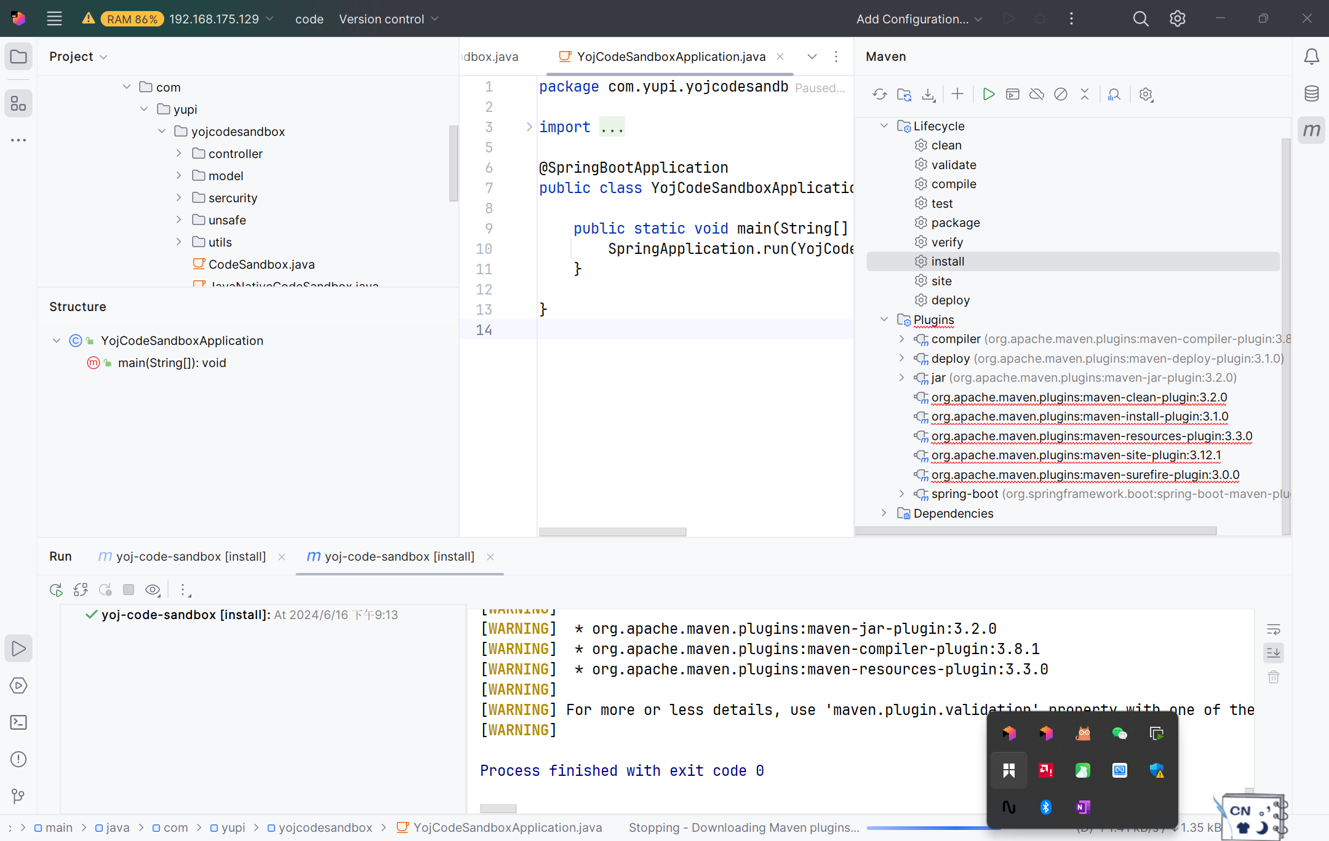
Task: Add a Maven project with plus icon
Action: [x=957, y=94]
